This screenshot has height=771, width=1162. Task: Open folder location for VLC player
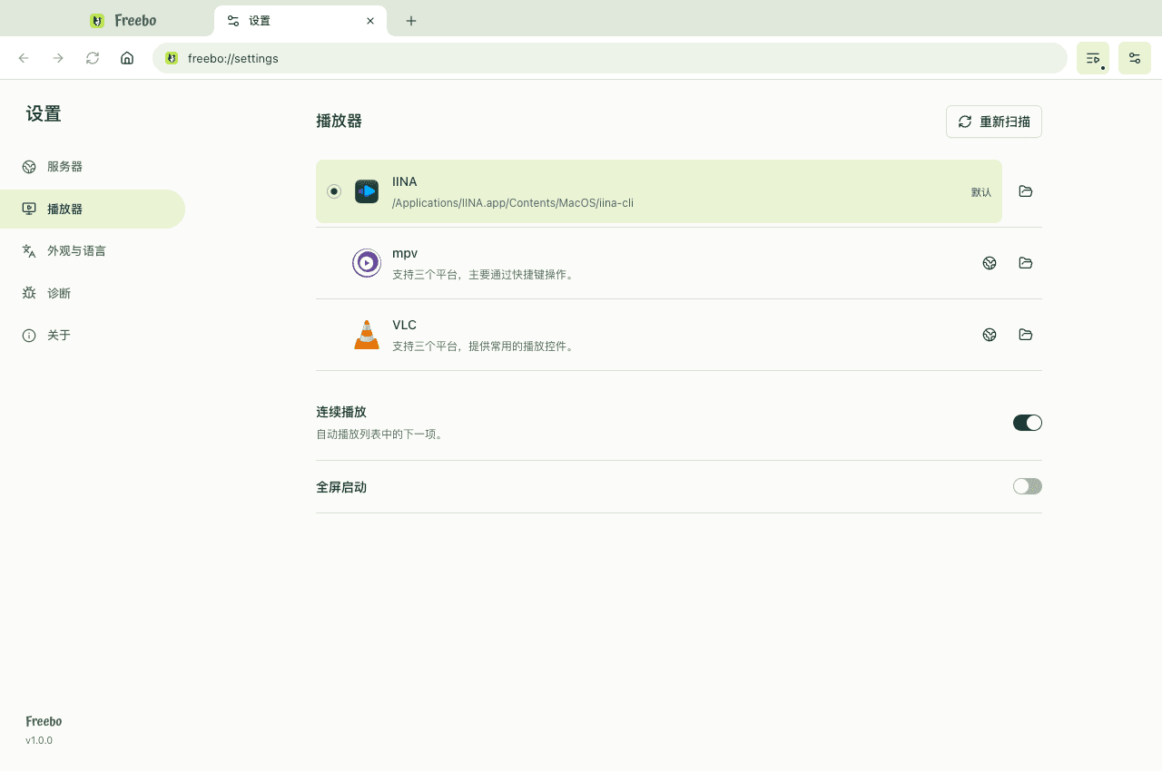(x=1026, y=335)
